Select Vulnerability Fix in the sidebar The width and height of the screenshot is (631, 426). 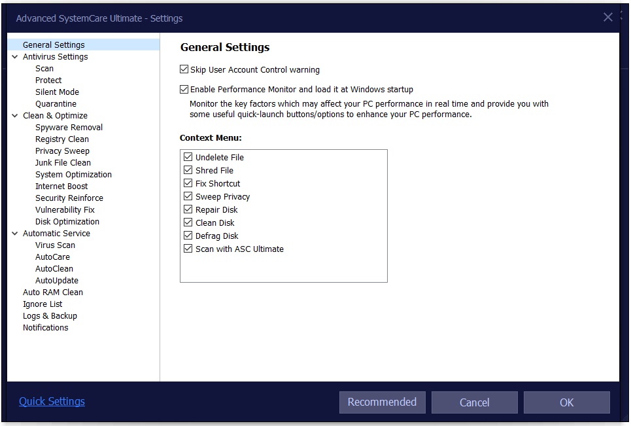tap(65, 210)
